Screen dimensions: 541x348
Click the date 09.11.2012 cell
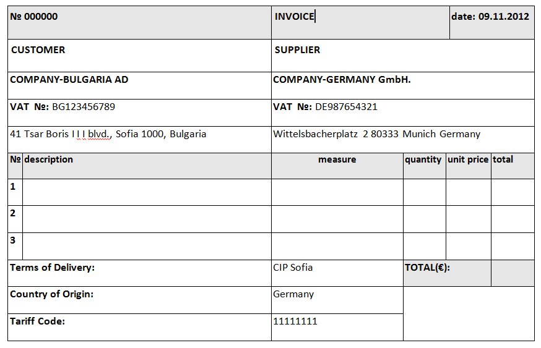point(490,17)
